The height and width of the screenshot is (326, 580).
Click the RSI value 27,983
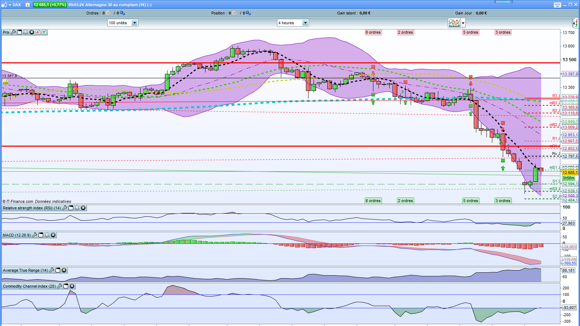coord(569,223)
